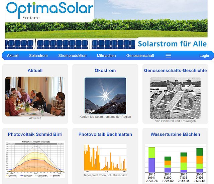The width and height of the screenshot is (214, 184).
Task: Click the sun over mountains photo
Action: click(x=105, y=96)
